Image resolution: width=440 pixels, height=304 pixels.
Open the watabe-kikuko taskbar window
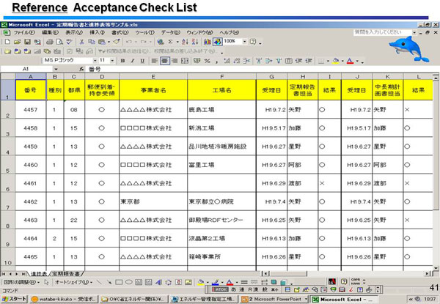point(64,299)
